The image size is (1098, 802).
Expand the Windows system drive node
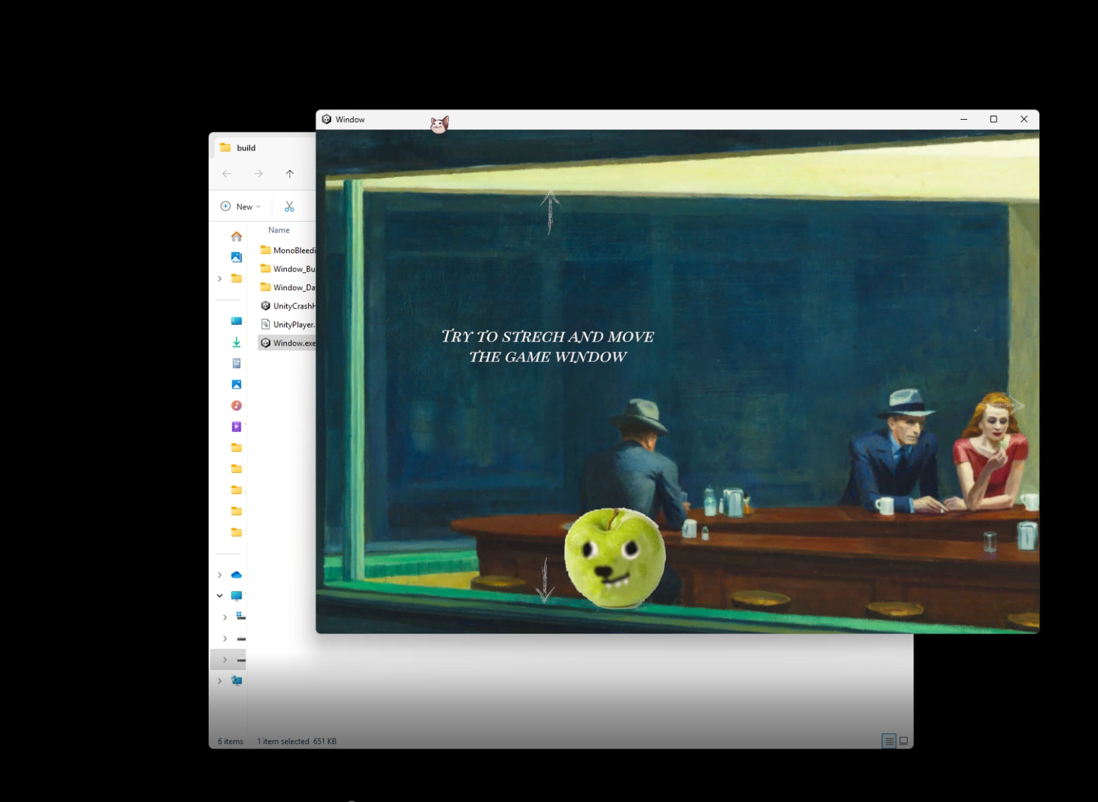click(x=225, y=617)
